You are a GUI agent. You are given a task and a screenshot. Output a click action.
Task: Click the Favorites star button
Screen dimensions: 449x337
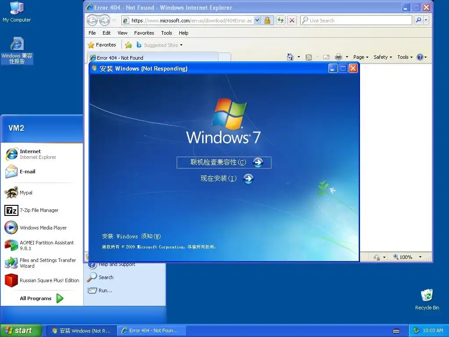(x=102, y=45)
